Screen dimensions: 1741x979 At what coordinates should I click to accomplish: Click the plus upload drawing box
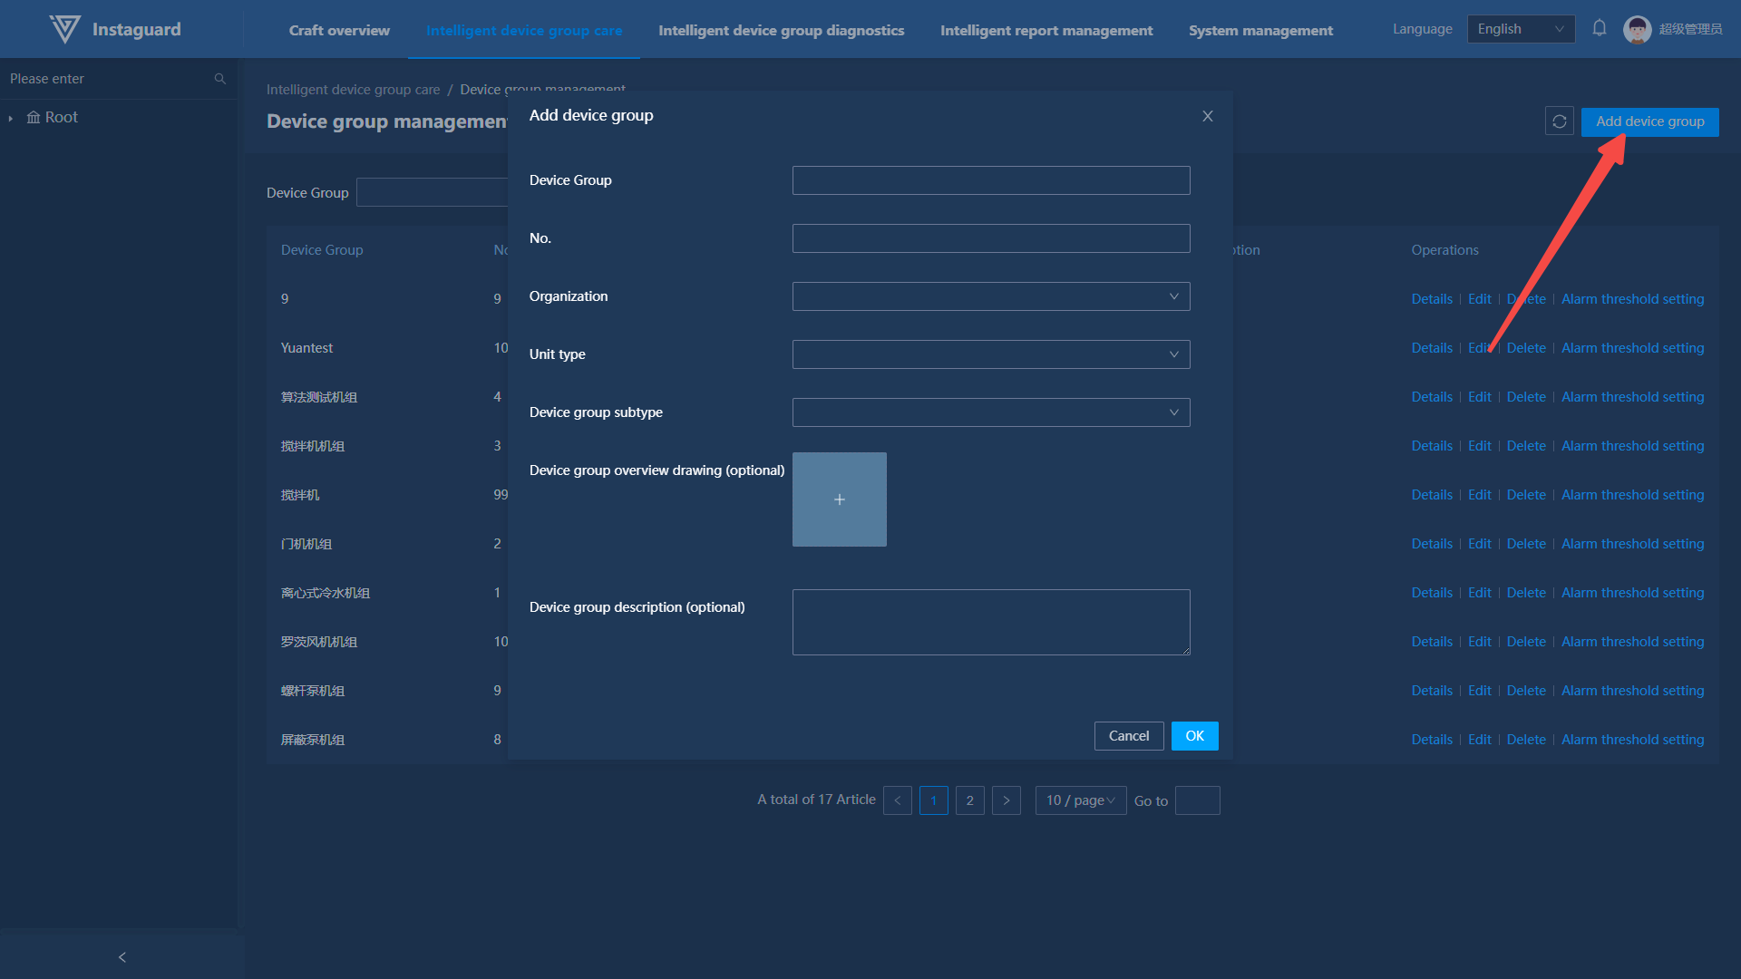point(840,499)
